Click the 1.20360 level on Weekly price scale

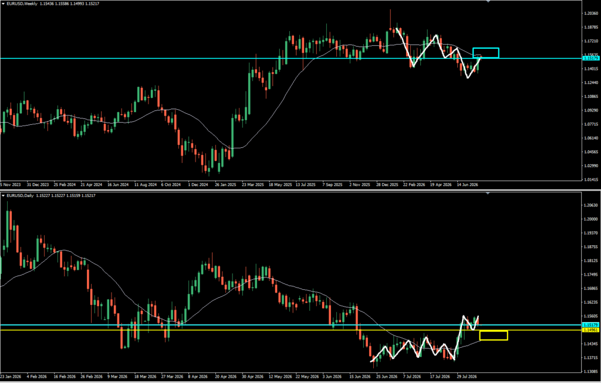(591, 13)
